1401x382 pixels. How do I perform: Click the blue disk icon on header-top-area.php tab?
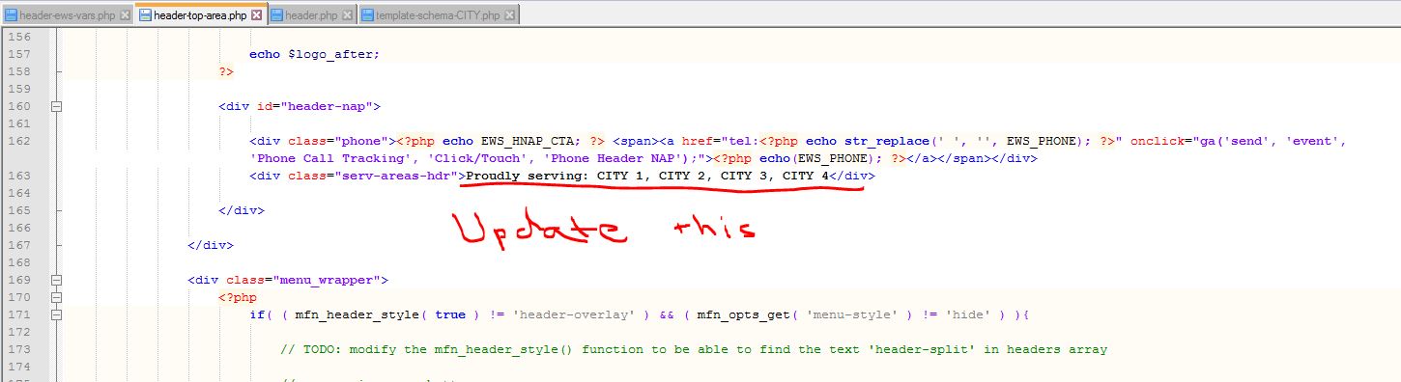coord(145,15)
